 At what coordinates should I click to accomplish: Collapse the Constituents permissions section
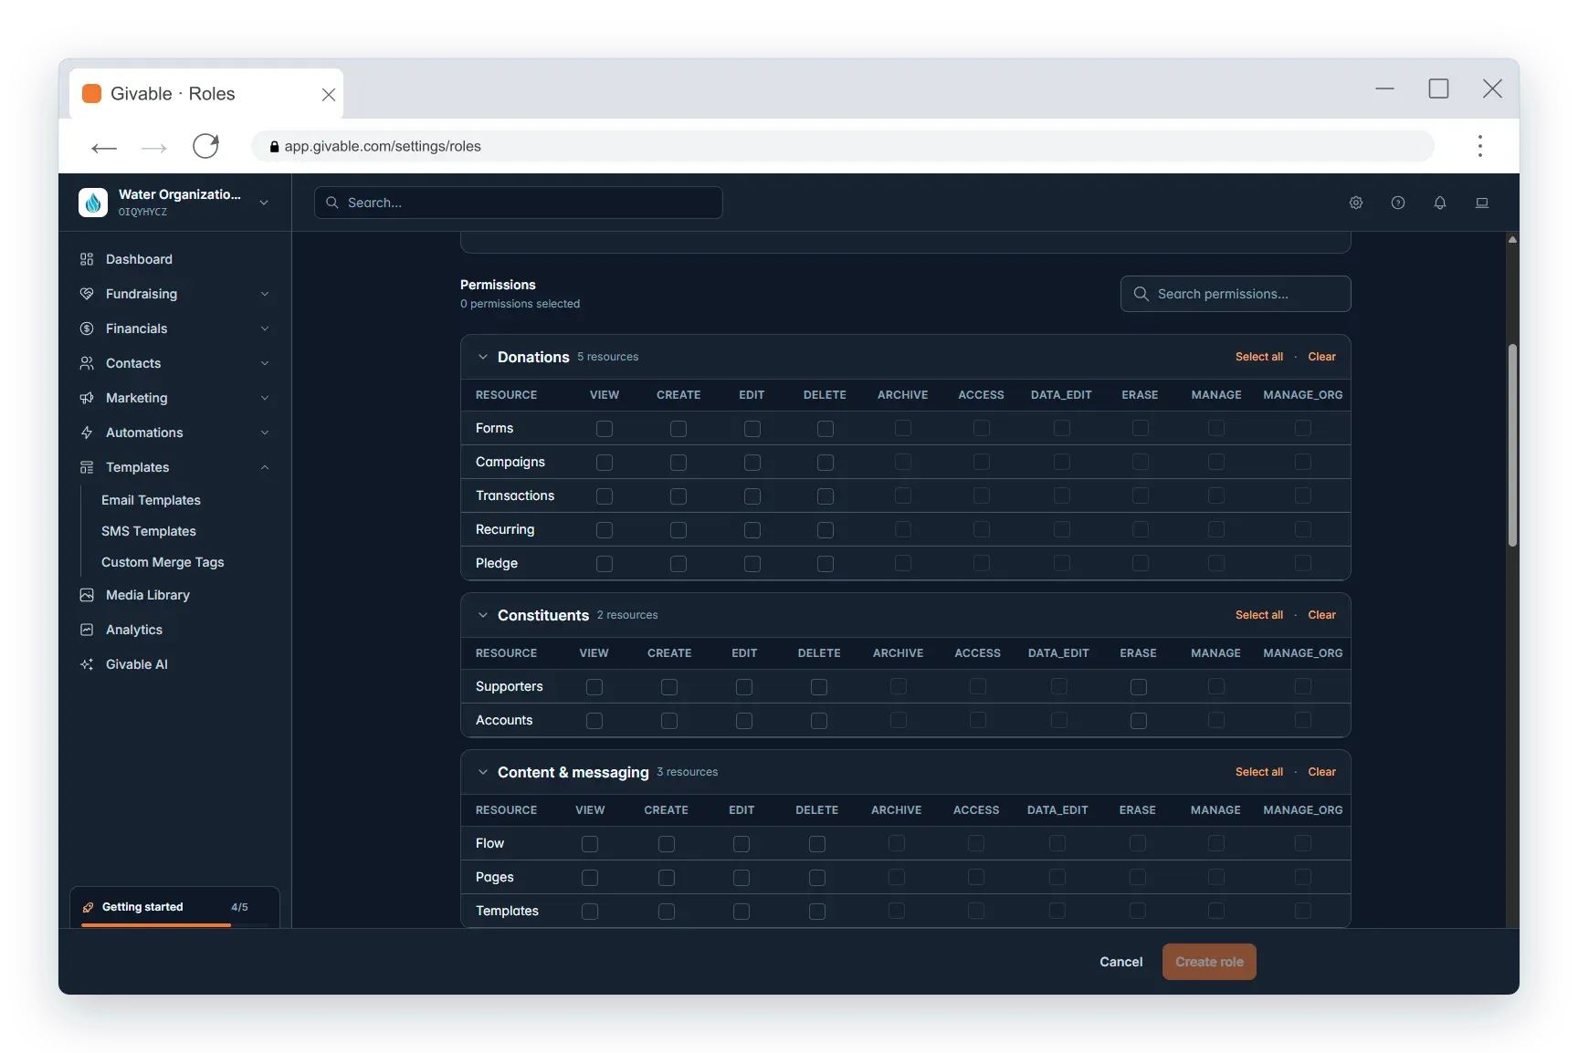pyautogui.click(x=483, y=615)
